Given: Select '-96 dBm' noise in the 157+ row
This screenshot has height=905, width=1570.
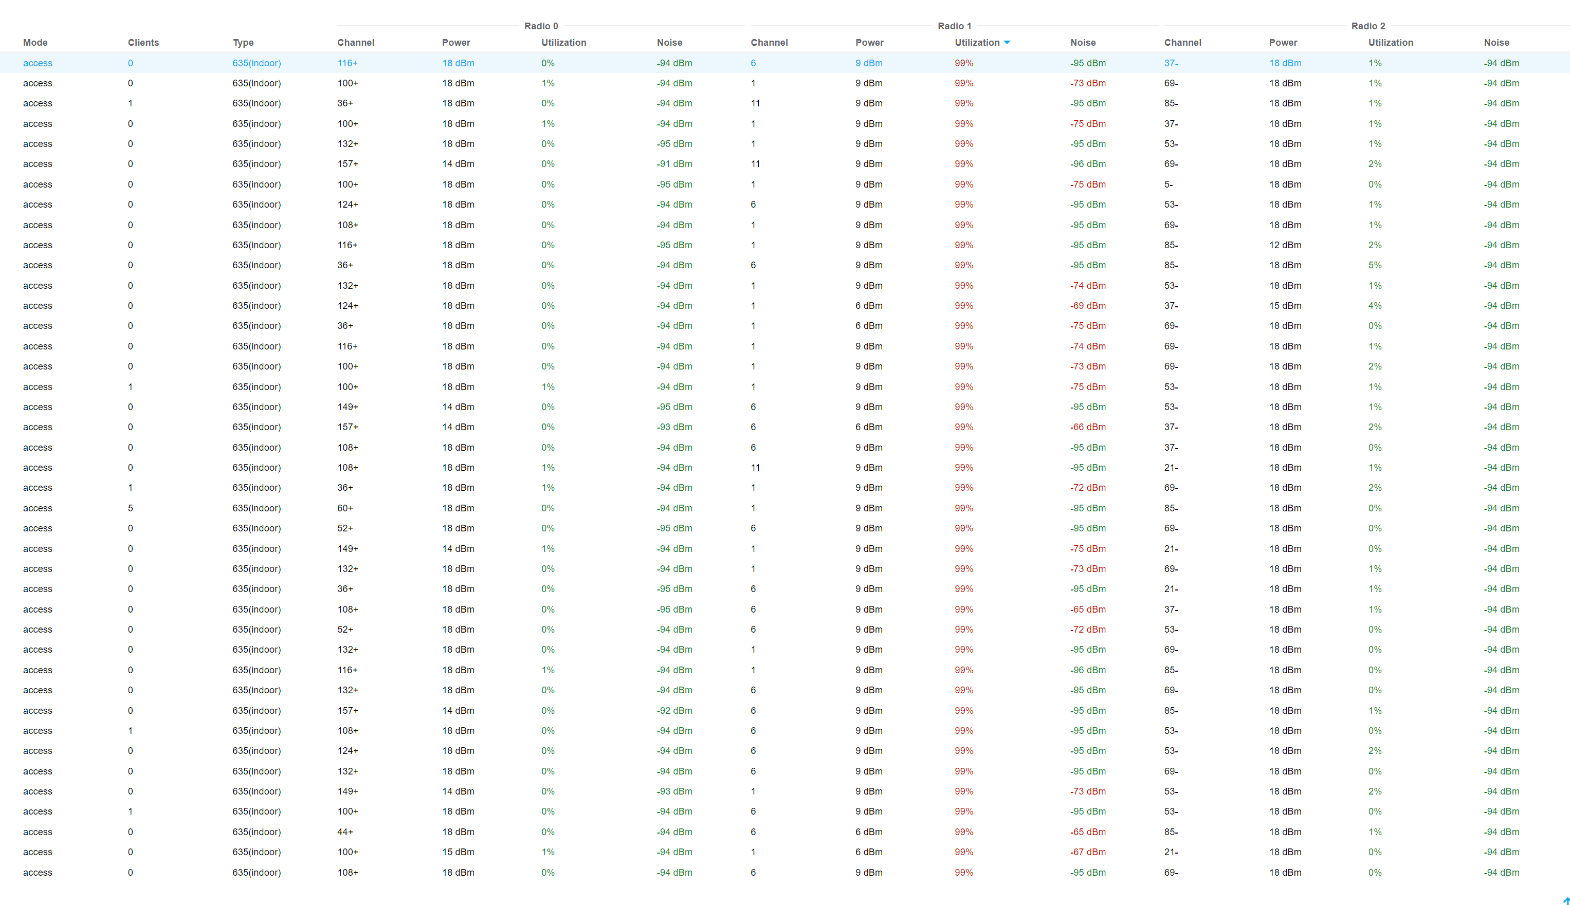Looking at the screenshot, I should point(1087,163).
